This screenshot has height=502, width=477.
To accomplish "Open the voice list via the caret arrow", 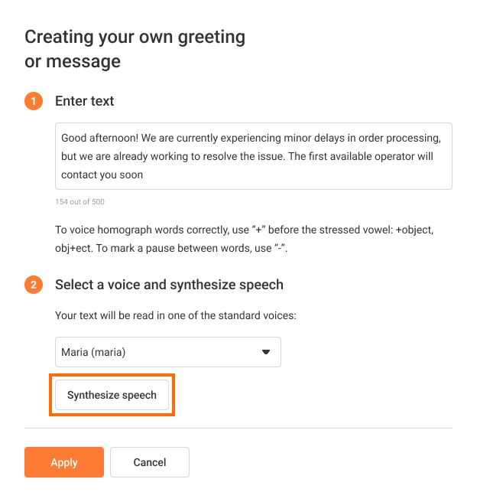I will [266, 352].
